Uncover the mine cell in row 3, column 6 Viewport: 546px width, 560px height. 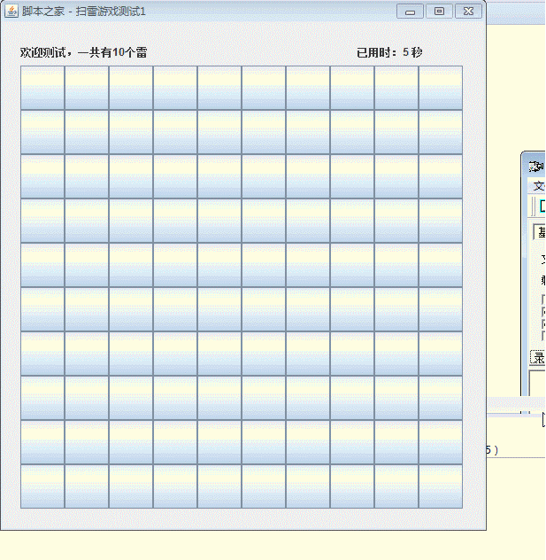tap(264, 176)
